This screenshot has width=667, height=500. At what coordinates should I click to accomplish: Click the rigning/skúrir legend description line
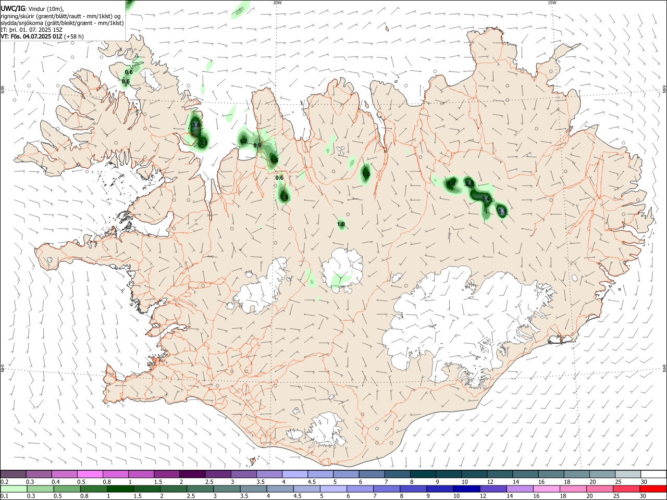tap(60, 16)
